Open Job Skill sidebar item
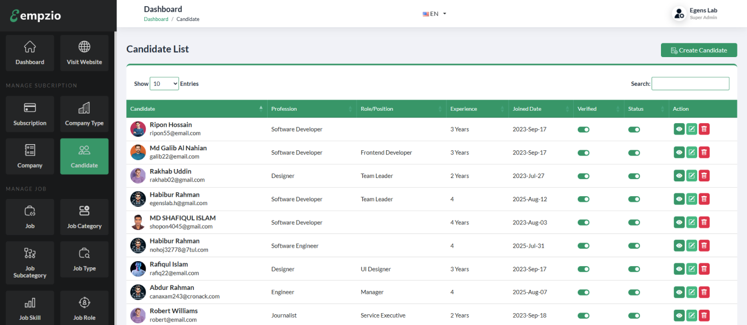This screenshot has height=325, width=747. tap(30, 308)
